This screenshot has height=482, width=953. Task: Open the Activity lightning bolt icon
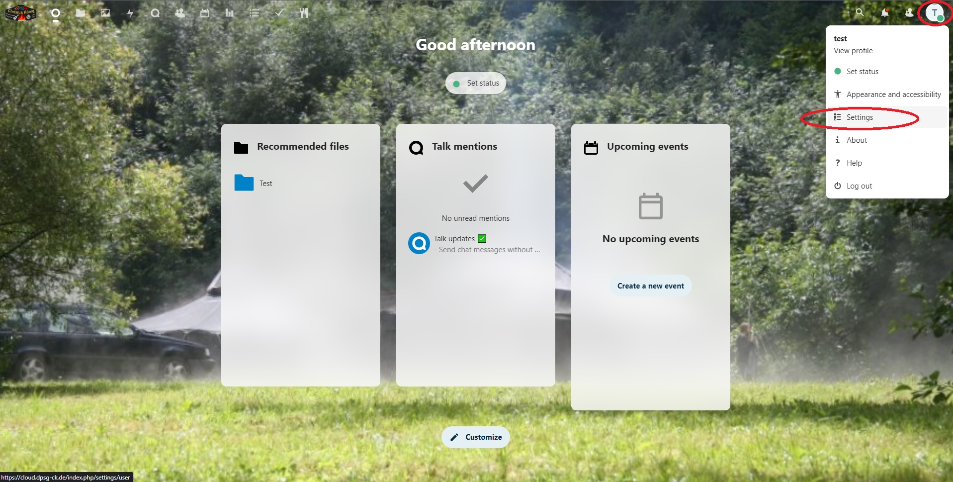[x=130, y=13]
